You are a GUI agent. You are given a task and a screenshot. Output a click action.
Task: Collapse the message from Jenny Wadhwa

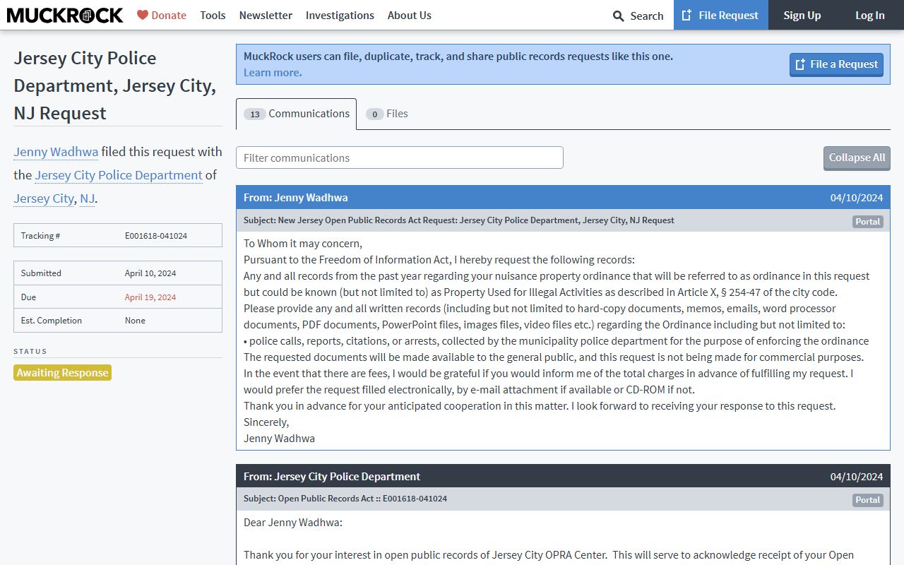click(563, 198)
